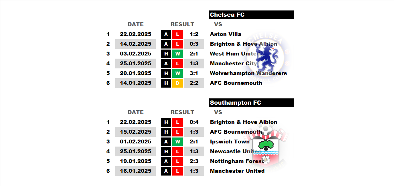Click the 0:4 score against Brighton
The image size is (394, 186).
pyautogui.click(x=194, y=122)
